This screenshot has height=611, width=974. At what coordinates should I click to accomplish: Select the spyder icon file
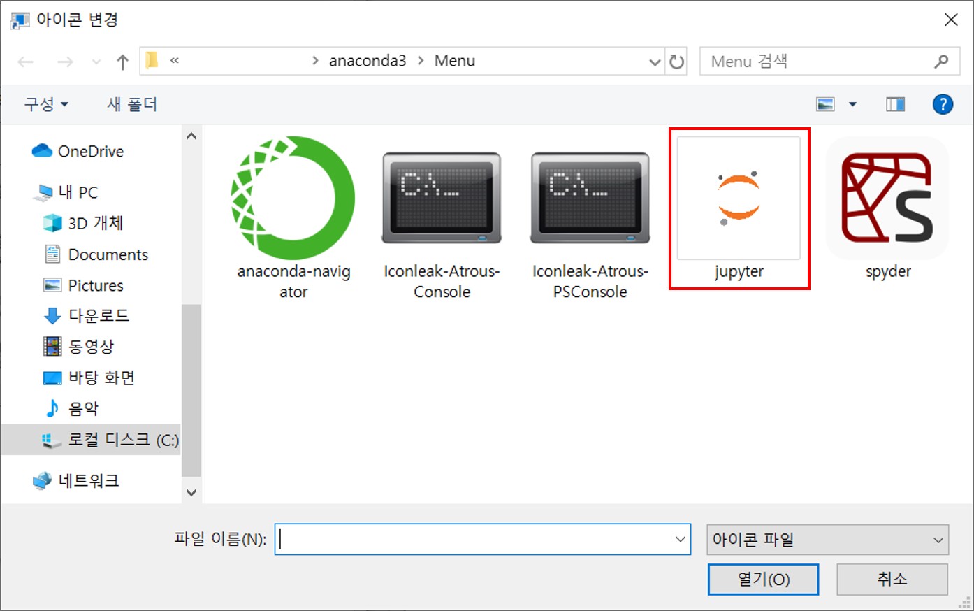coord(887,208)
